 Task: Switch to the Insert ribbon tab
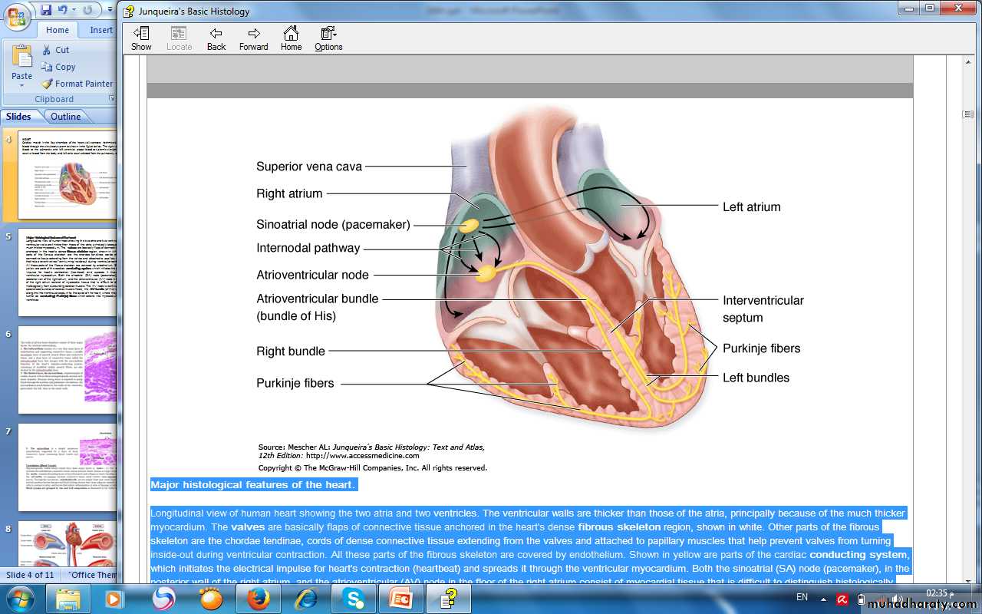(x=101, y=30)
